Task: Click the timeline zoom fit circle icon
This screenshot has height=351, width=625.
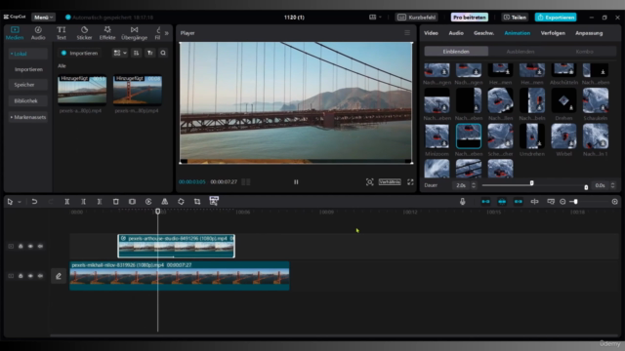Action: tap(615, 202)
